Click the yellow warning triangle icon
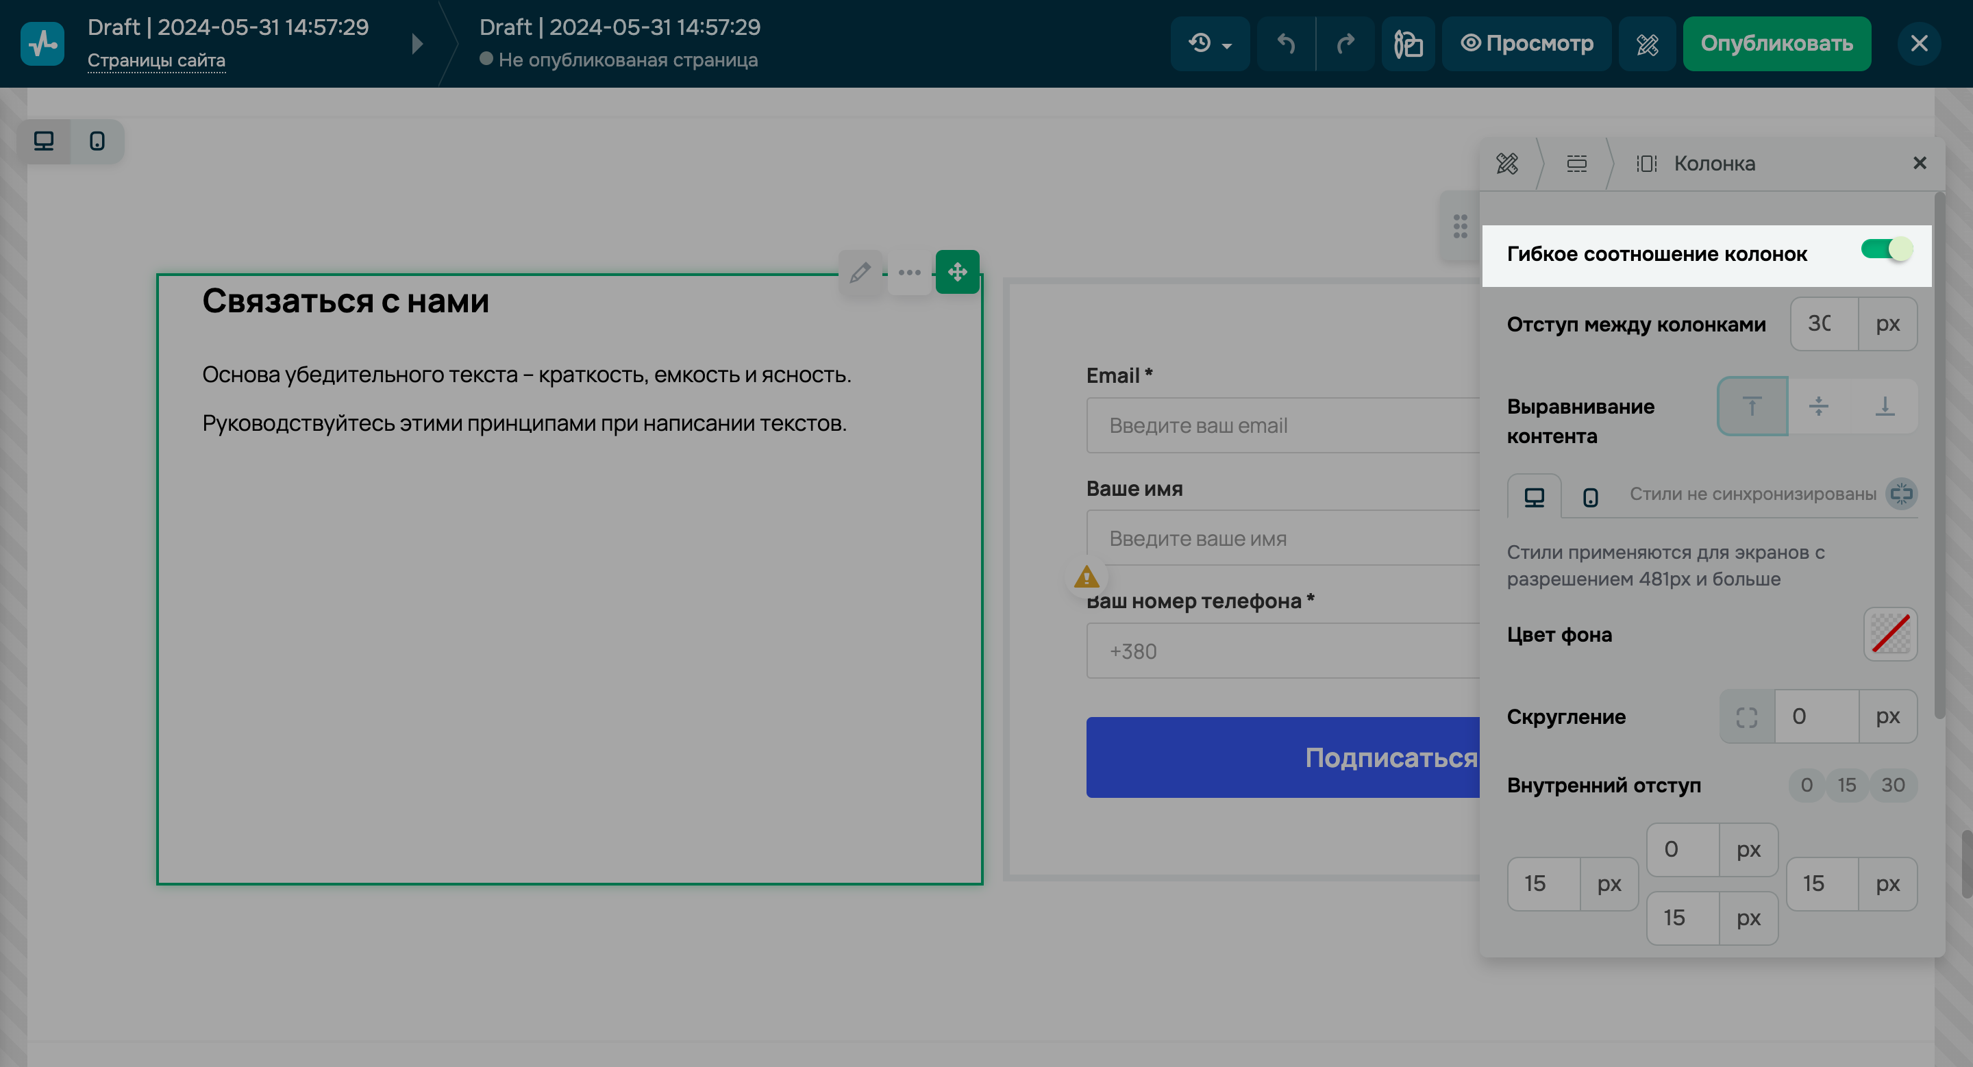Image resolution: width=1973 pixels, height=1067 pixels. click(1086, 577)
